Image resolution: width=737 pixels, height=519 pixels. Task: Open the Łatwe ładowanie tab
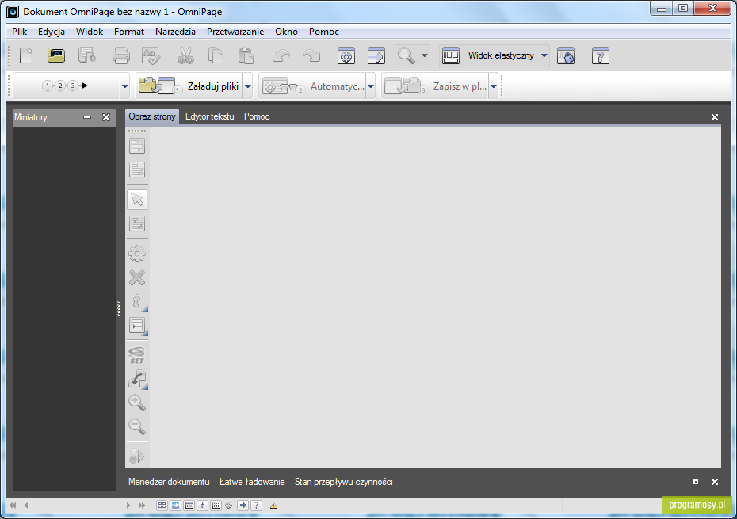pyautogui.click(x=252, y=482)
